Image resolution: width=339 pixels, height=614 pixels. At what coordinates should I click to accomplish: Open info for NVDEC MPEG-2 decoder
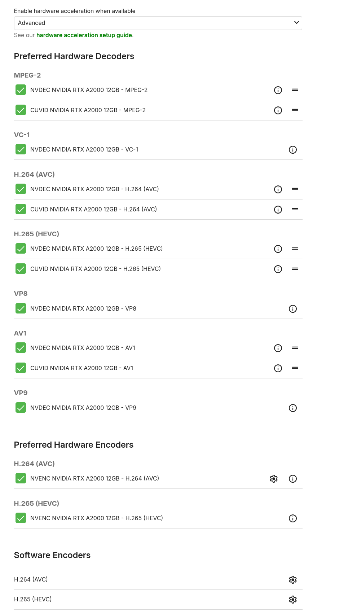tap(278, 90)
